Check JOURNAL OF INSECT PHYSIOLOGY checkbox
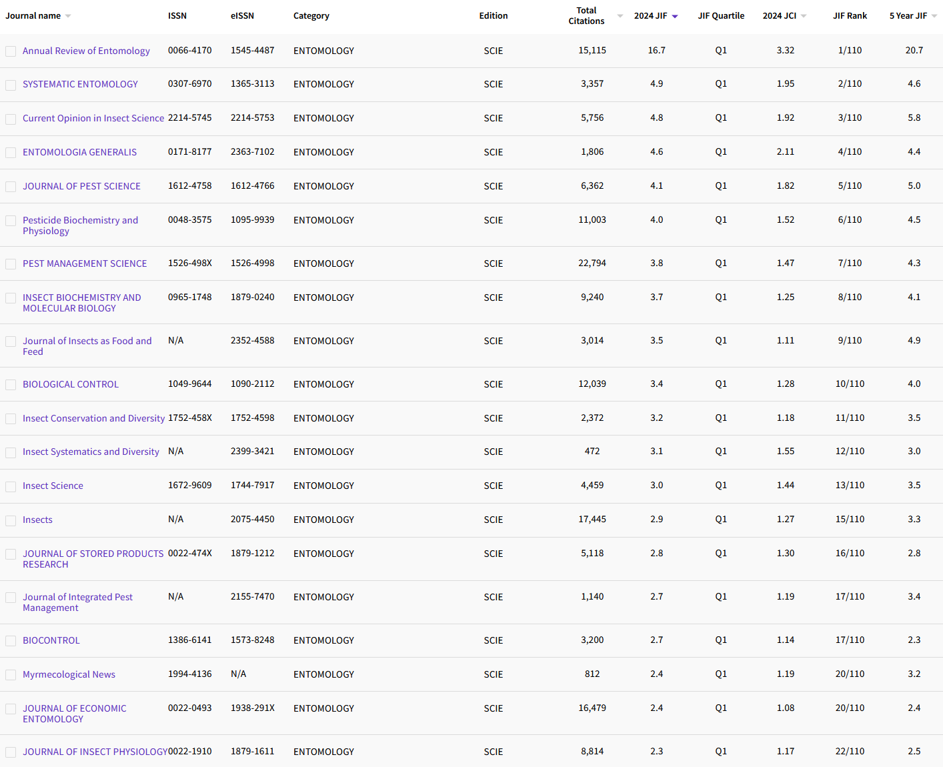Screen dimensions: 943x767 [11, 752]
